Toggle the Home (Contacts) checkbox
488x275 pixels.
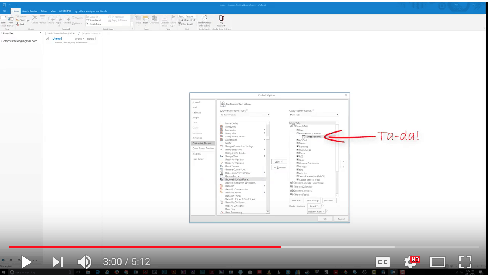(294, 190)
